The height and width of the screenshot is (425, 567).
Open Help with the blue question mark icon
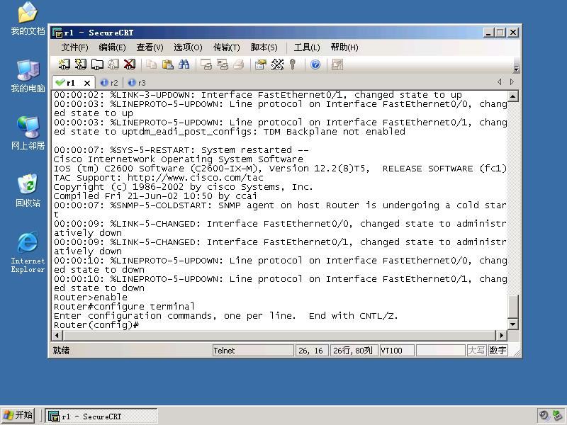[x=315, y=64]
